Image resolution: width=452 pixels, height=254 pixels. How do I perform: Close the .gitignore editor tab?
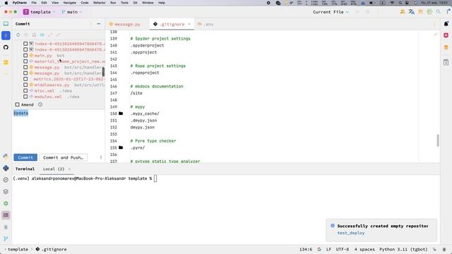pos(189,24)
